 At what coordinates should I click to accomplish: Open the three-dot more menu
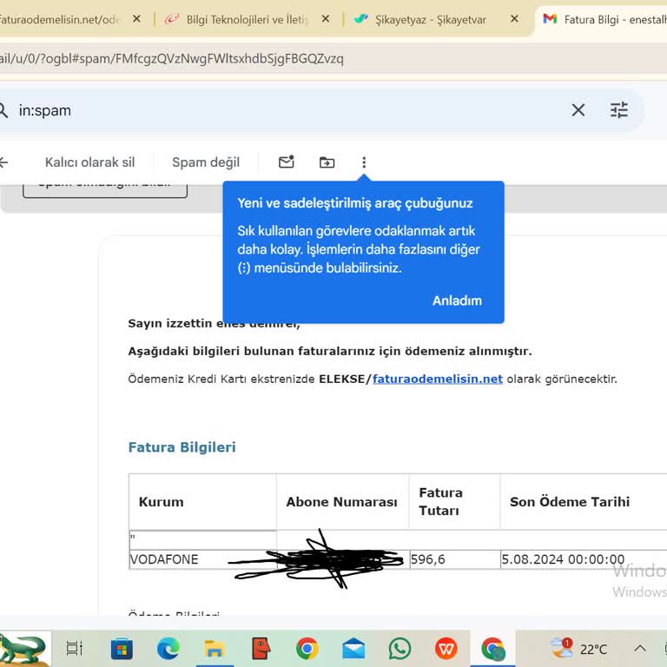click(x=364, y=162)
